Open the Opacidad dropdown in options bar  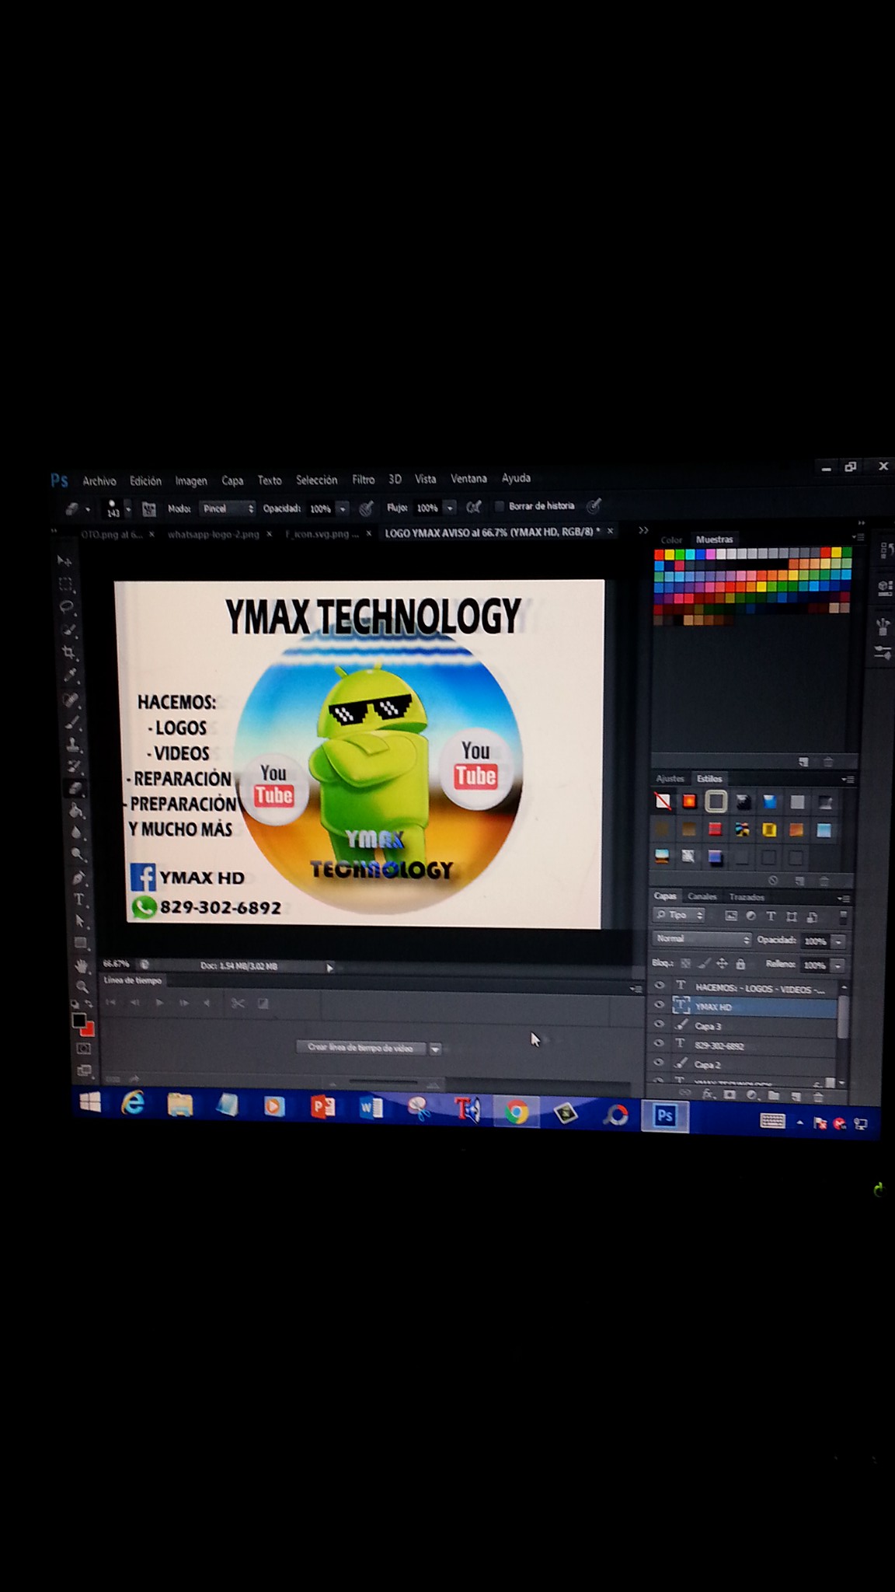point(343,508)
